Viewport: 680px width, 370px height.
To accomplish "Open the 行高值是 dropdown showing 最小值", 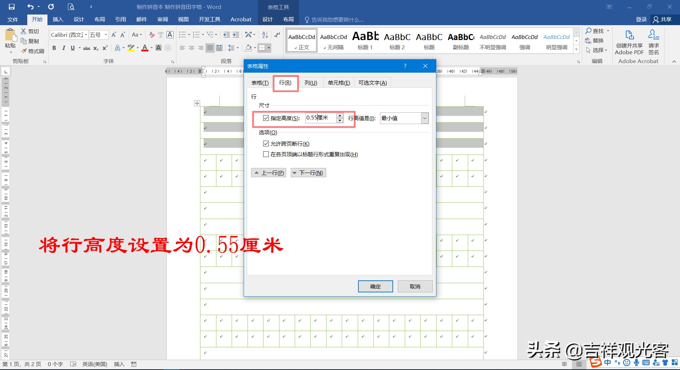I will pos(424,118).
